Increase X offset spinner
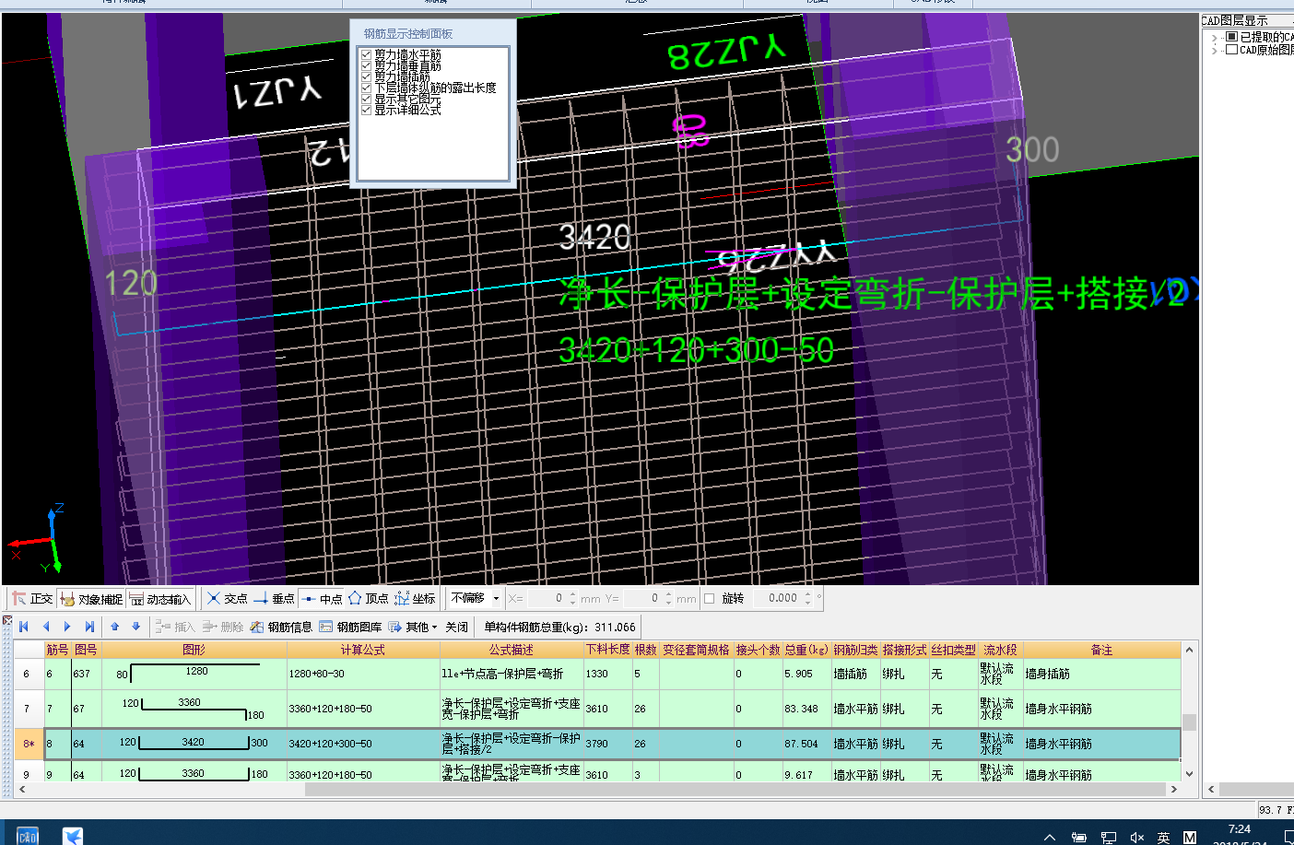 tap(572, 594)
